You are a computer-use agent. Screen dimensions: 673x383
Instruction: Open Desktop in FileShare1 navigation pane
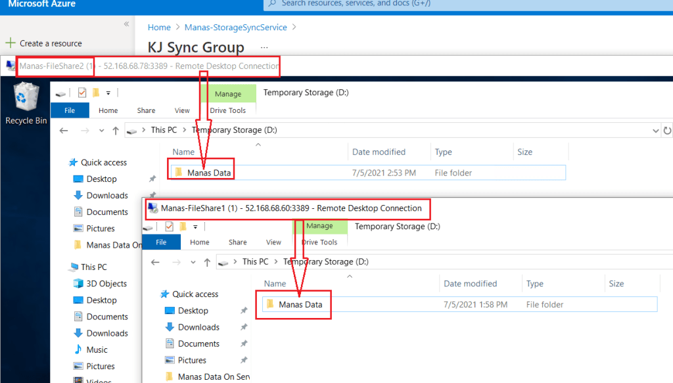(187, 311)
